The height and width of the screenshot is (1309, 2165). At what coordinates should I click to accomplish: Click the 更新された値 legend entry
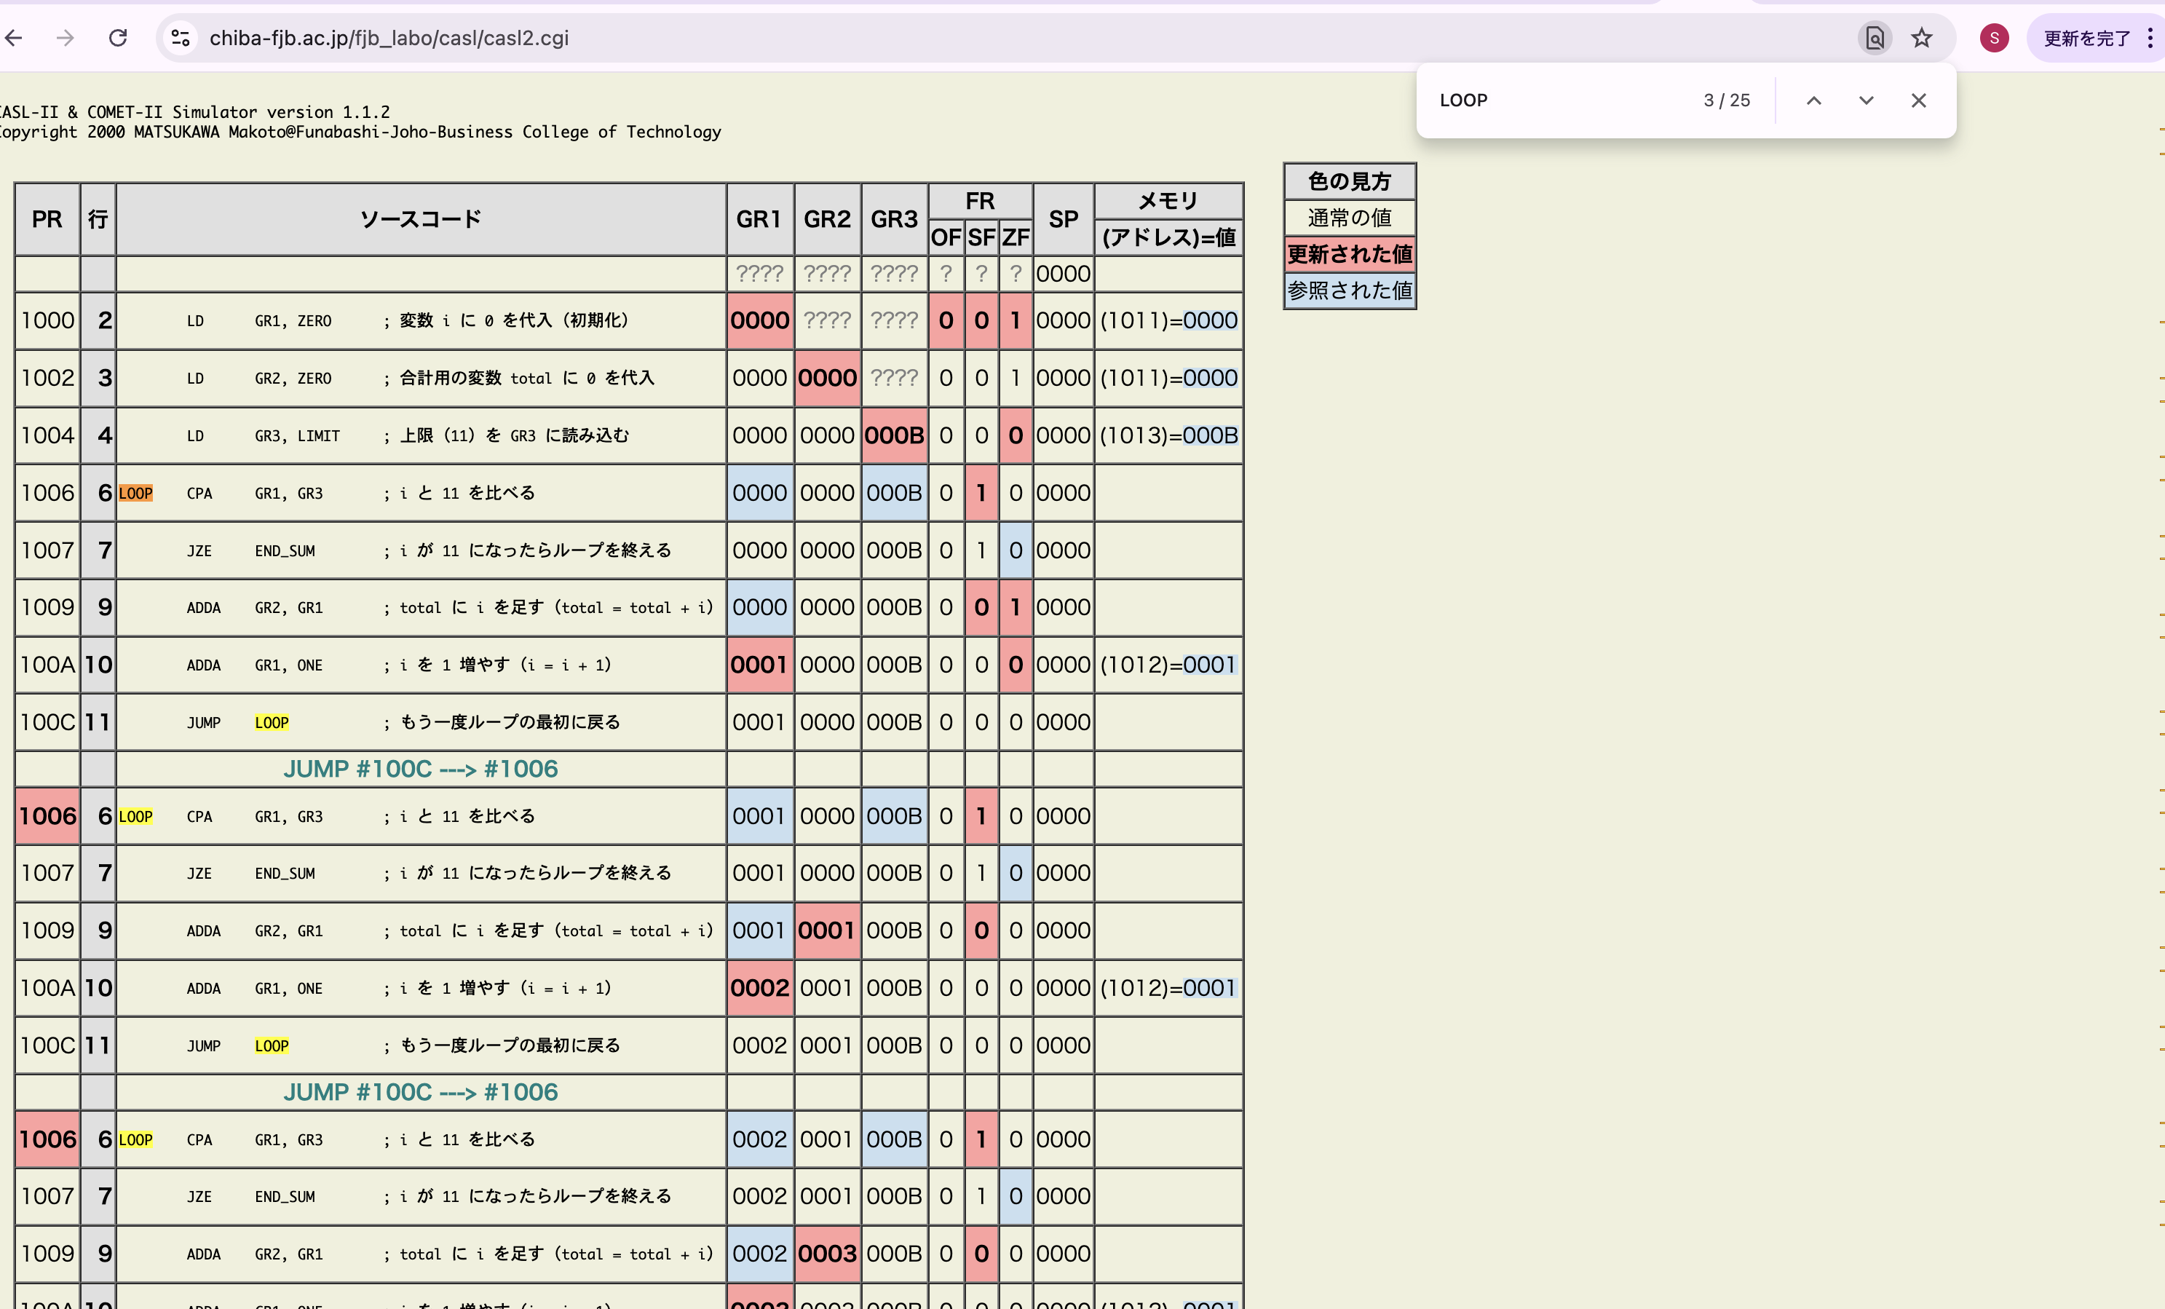pyautogui.click(x=1350, y=255)
